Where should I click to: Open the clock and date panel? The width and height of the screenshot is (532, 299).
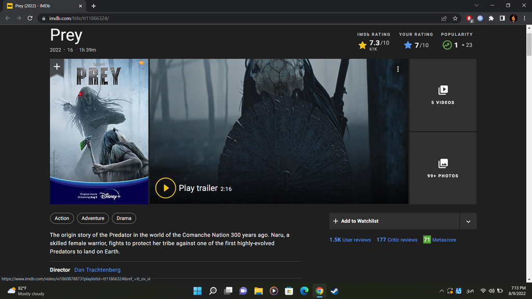click(517, 291)
